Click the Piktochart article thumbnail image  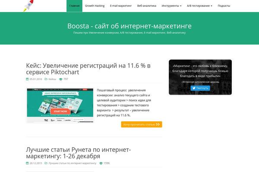click(x=60, y=105)
